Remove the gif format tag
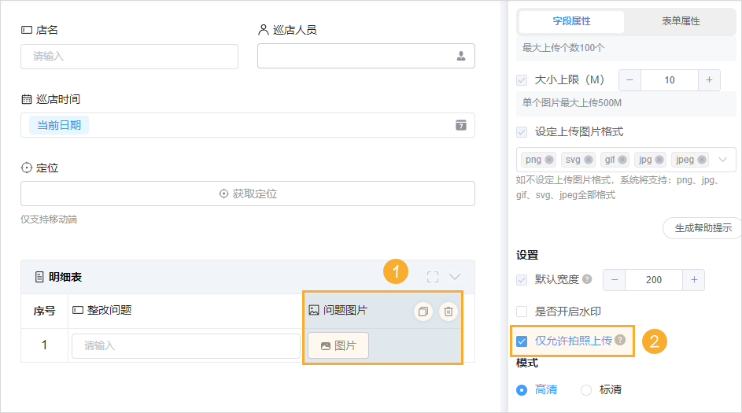742x413 pixels. [x=622, y=160]
